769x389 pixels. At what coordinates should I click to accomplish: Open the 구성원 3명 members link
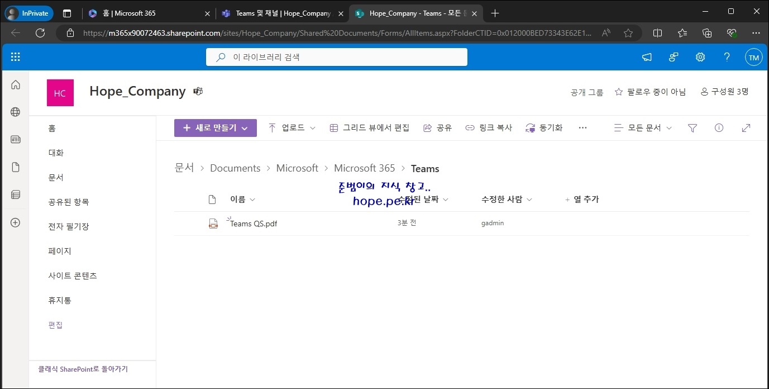724,92
